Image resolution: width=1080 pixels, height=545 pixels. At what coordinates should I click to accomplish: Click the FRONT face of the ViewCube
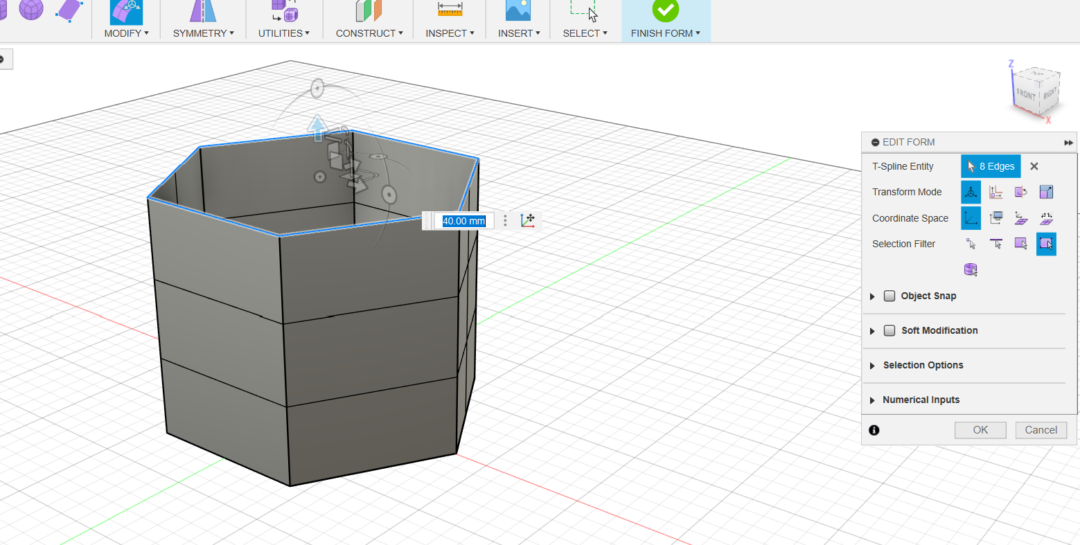(x=1025, y=93)
